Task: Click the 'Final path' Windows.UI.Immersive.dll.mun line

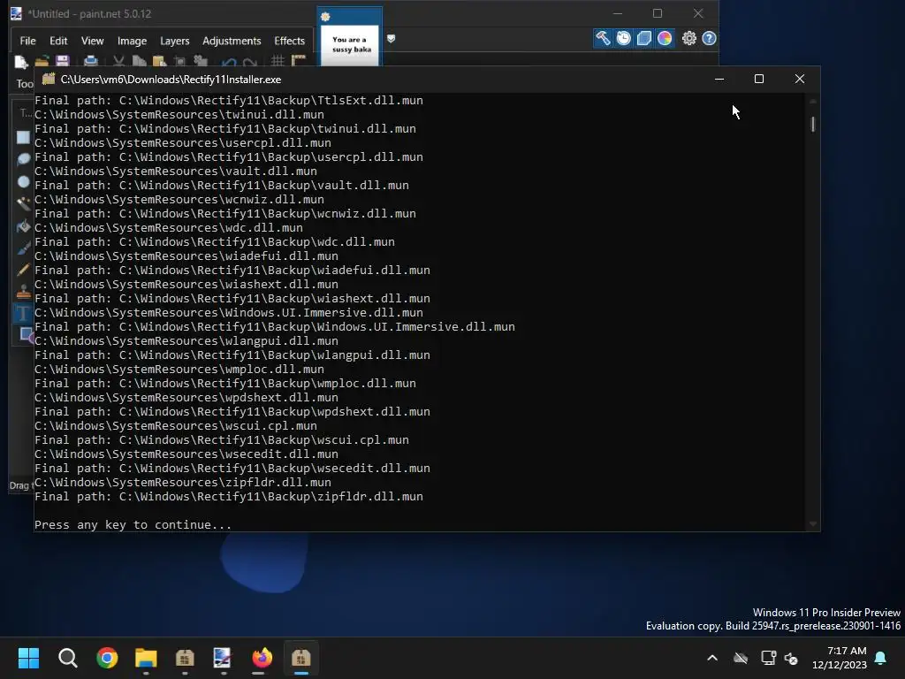Action: click(x=275, y=327)
